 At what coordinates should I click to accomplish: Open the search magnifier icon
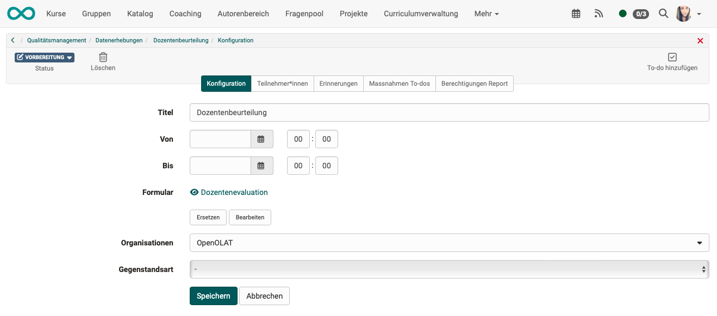pos(663,13)
